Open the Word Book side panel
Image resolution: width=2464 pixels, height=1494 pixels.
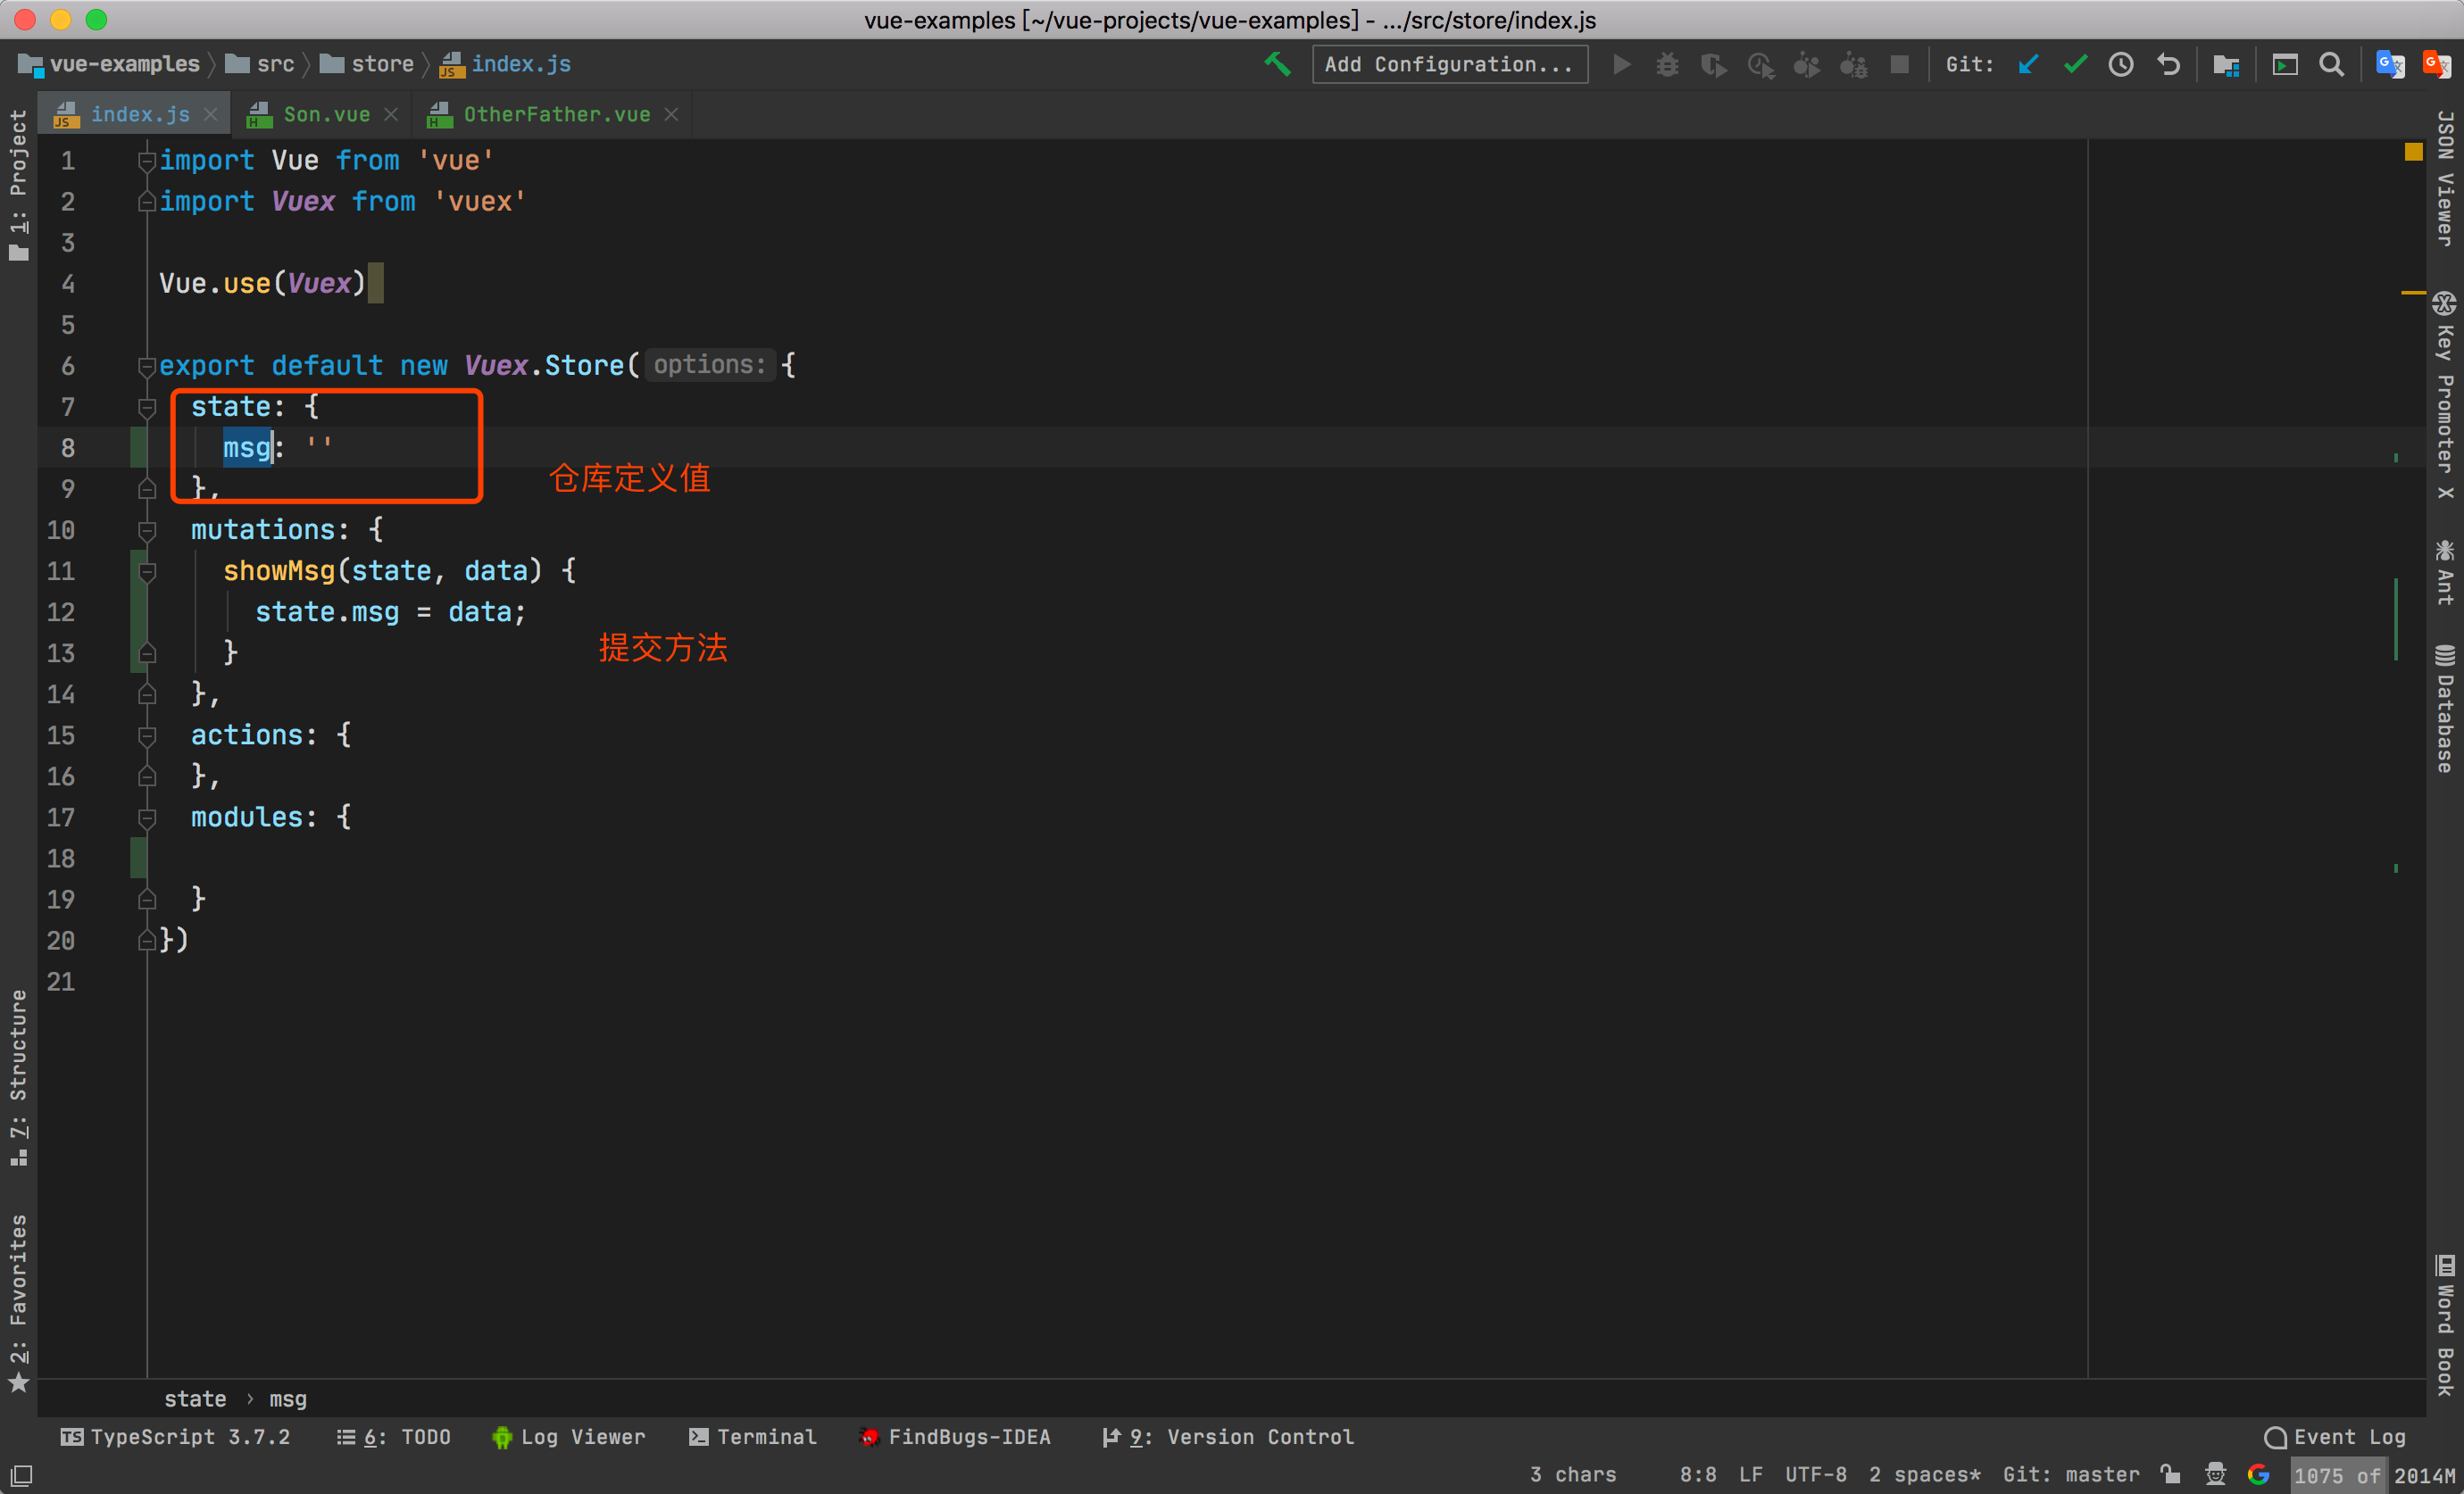pyautogui.click(x=2445, y=1325)
